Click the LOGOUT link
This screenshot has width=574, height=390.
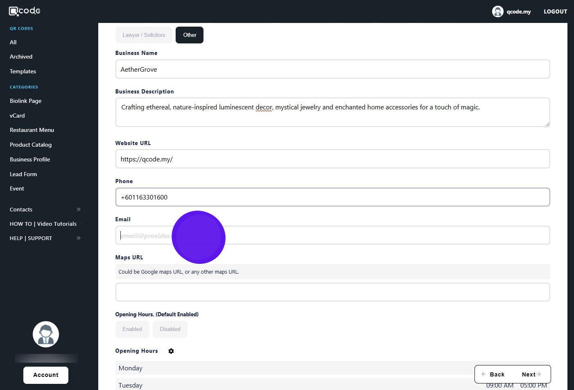pos(555,11)
